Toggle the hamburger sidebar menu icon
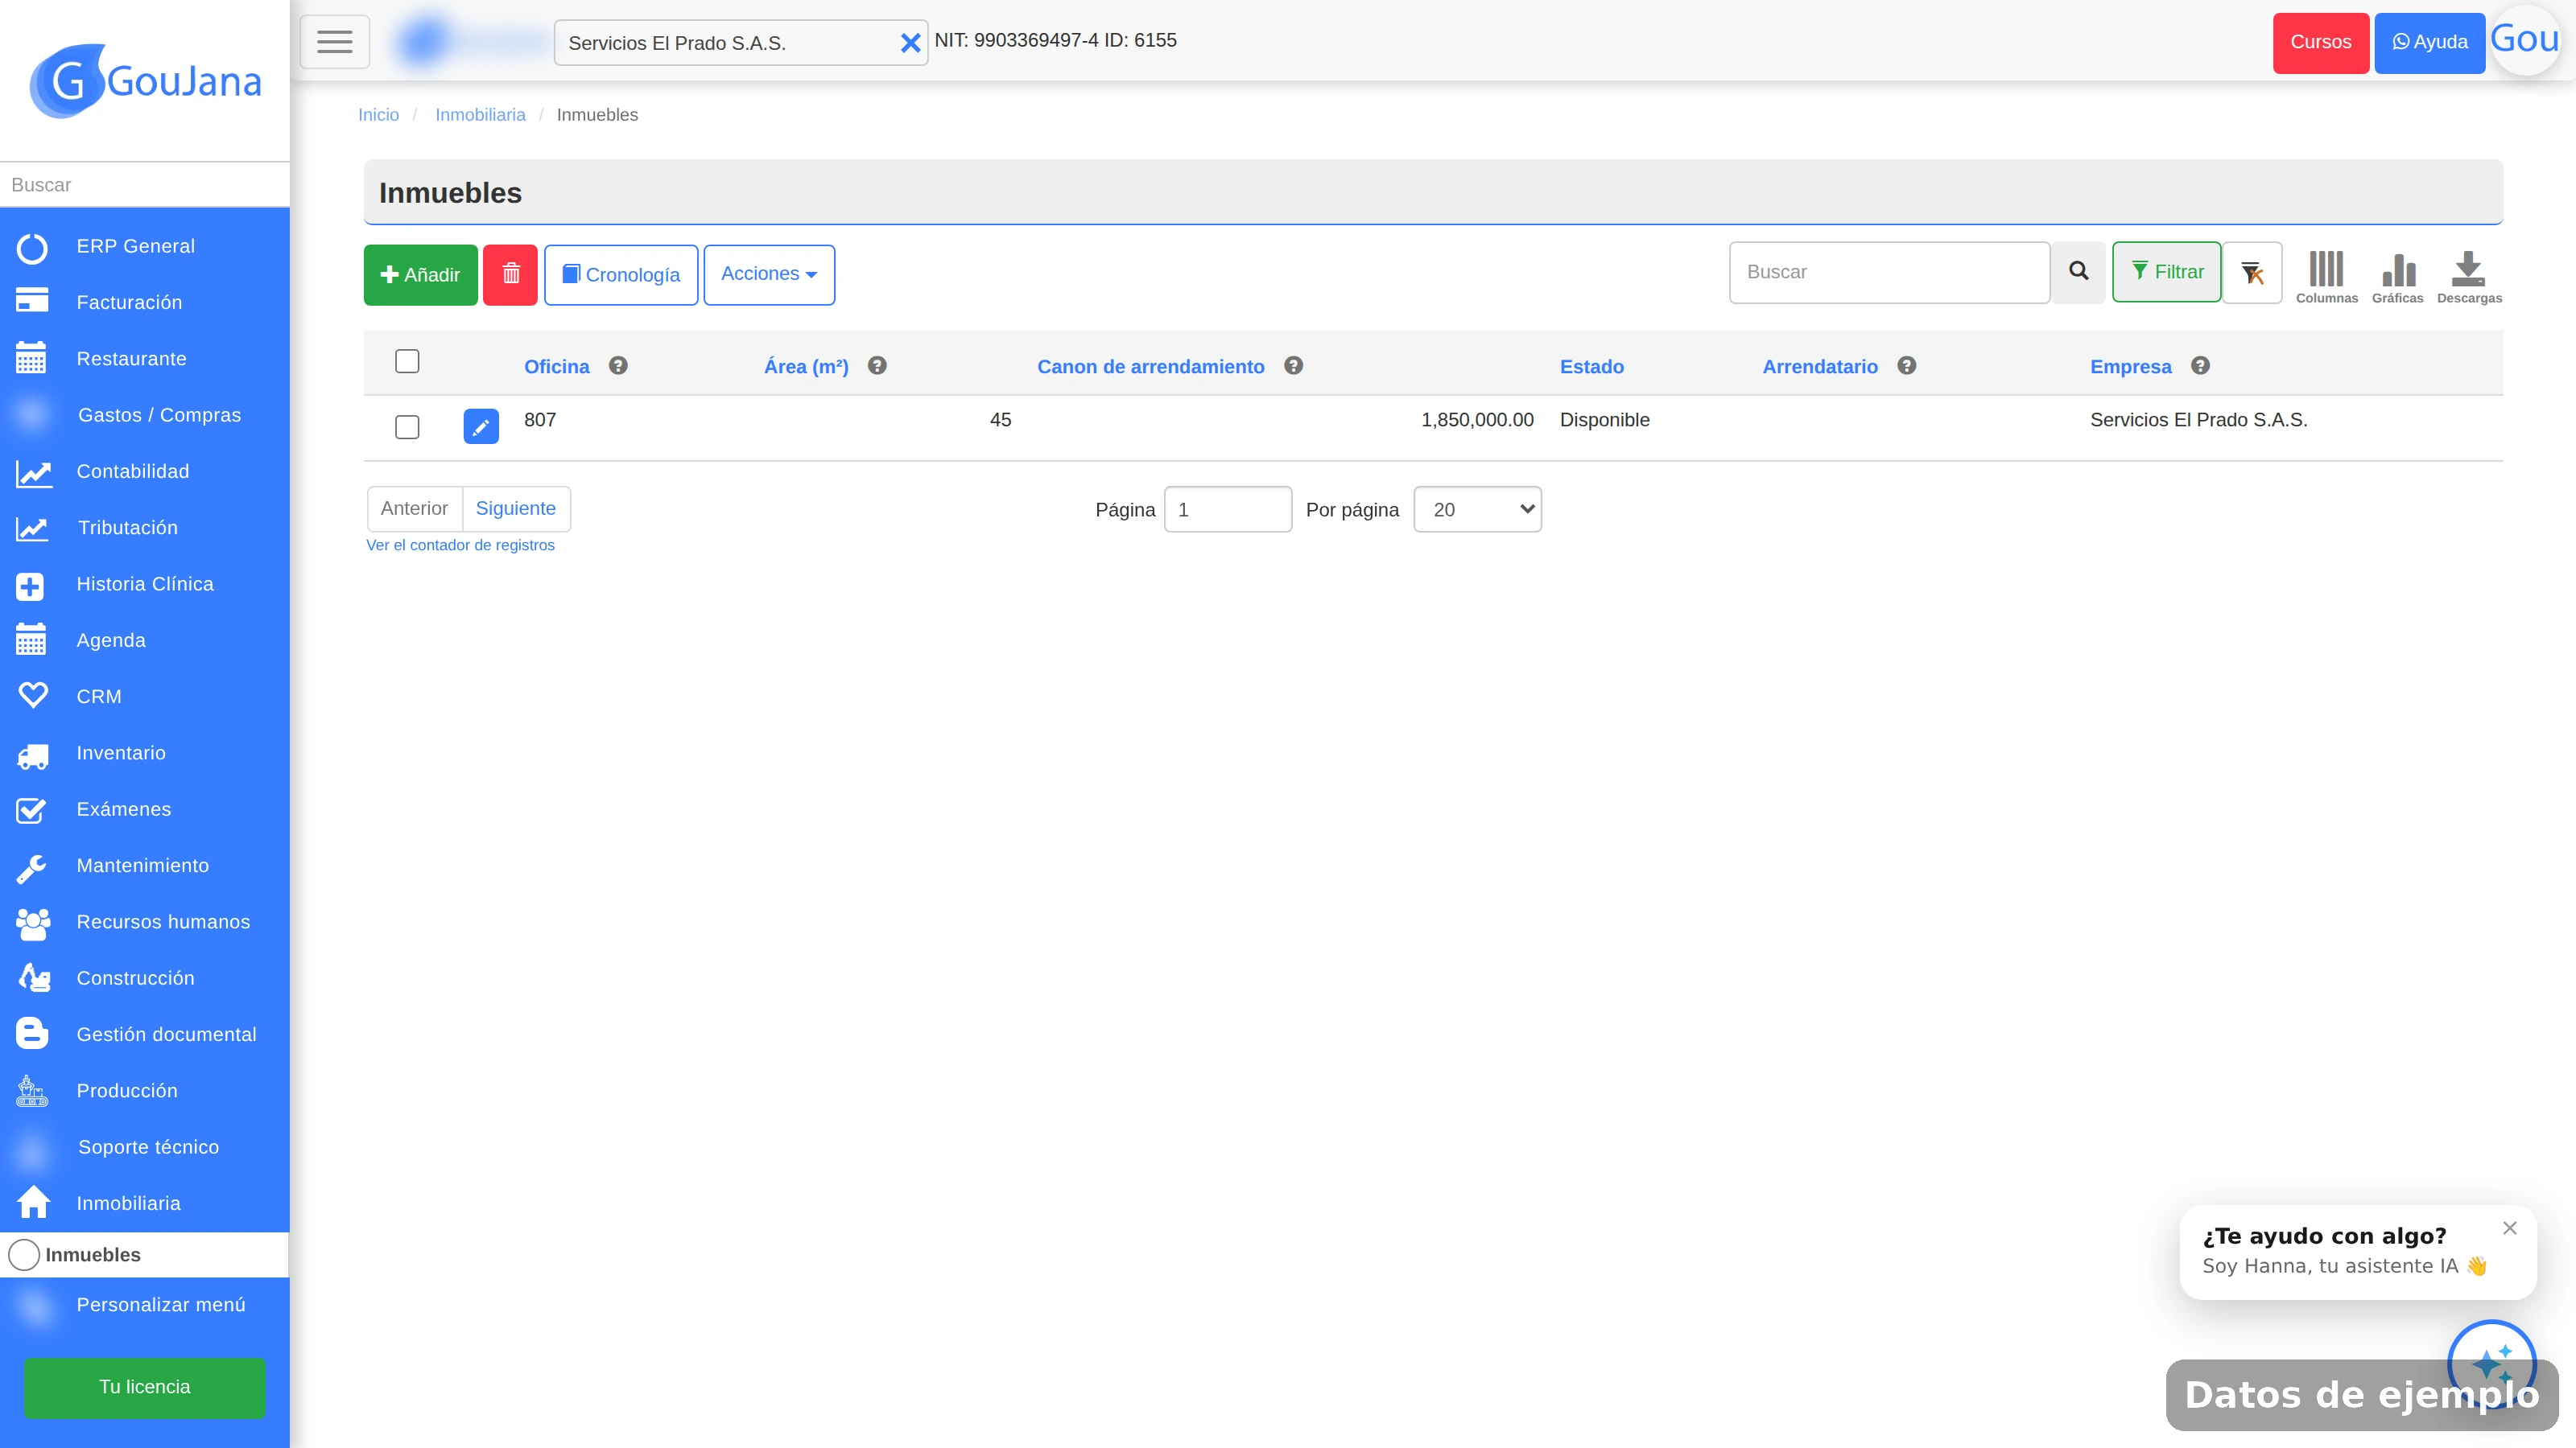2576x1448 pixels. tap(335, 42)
